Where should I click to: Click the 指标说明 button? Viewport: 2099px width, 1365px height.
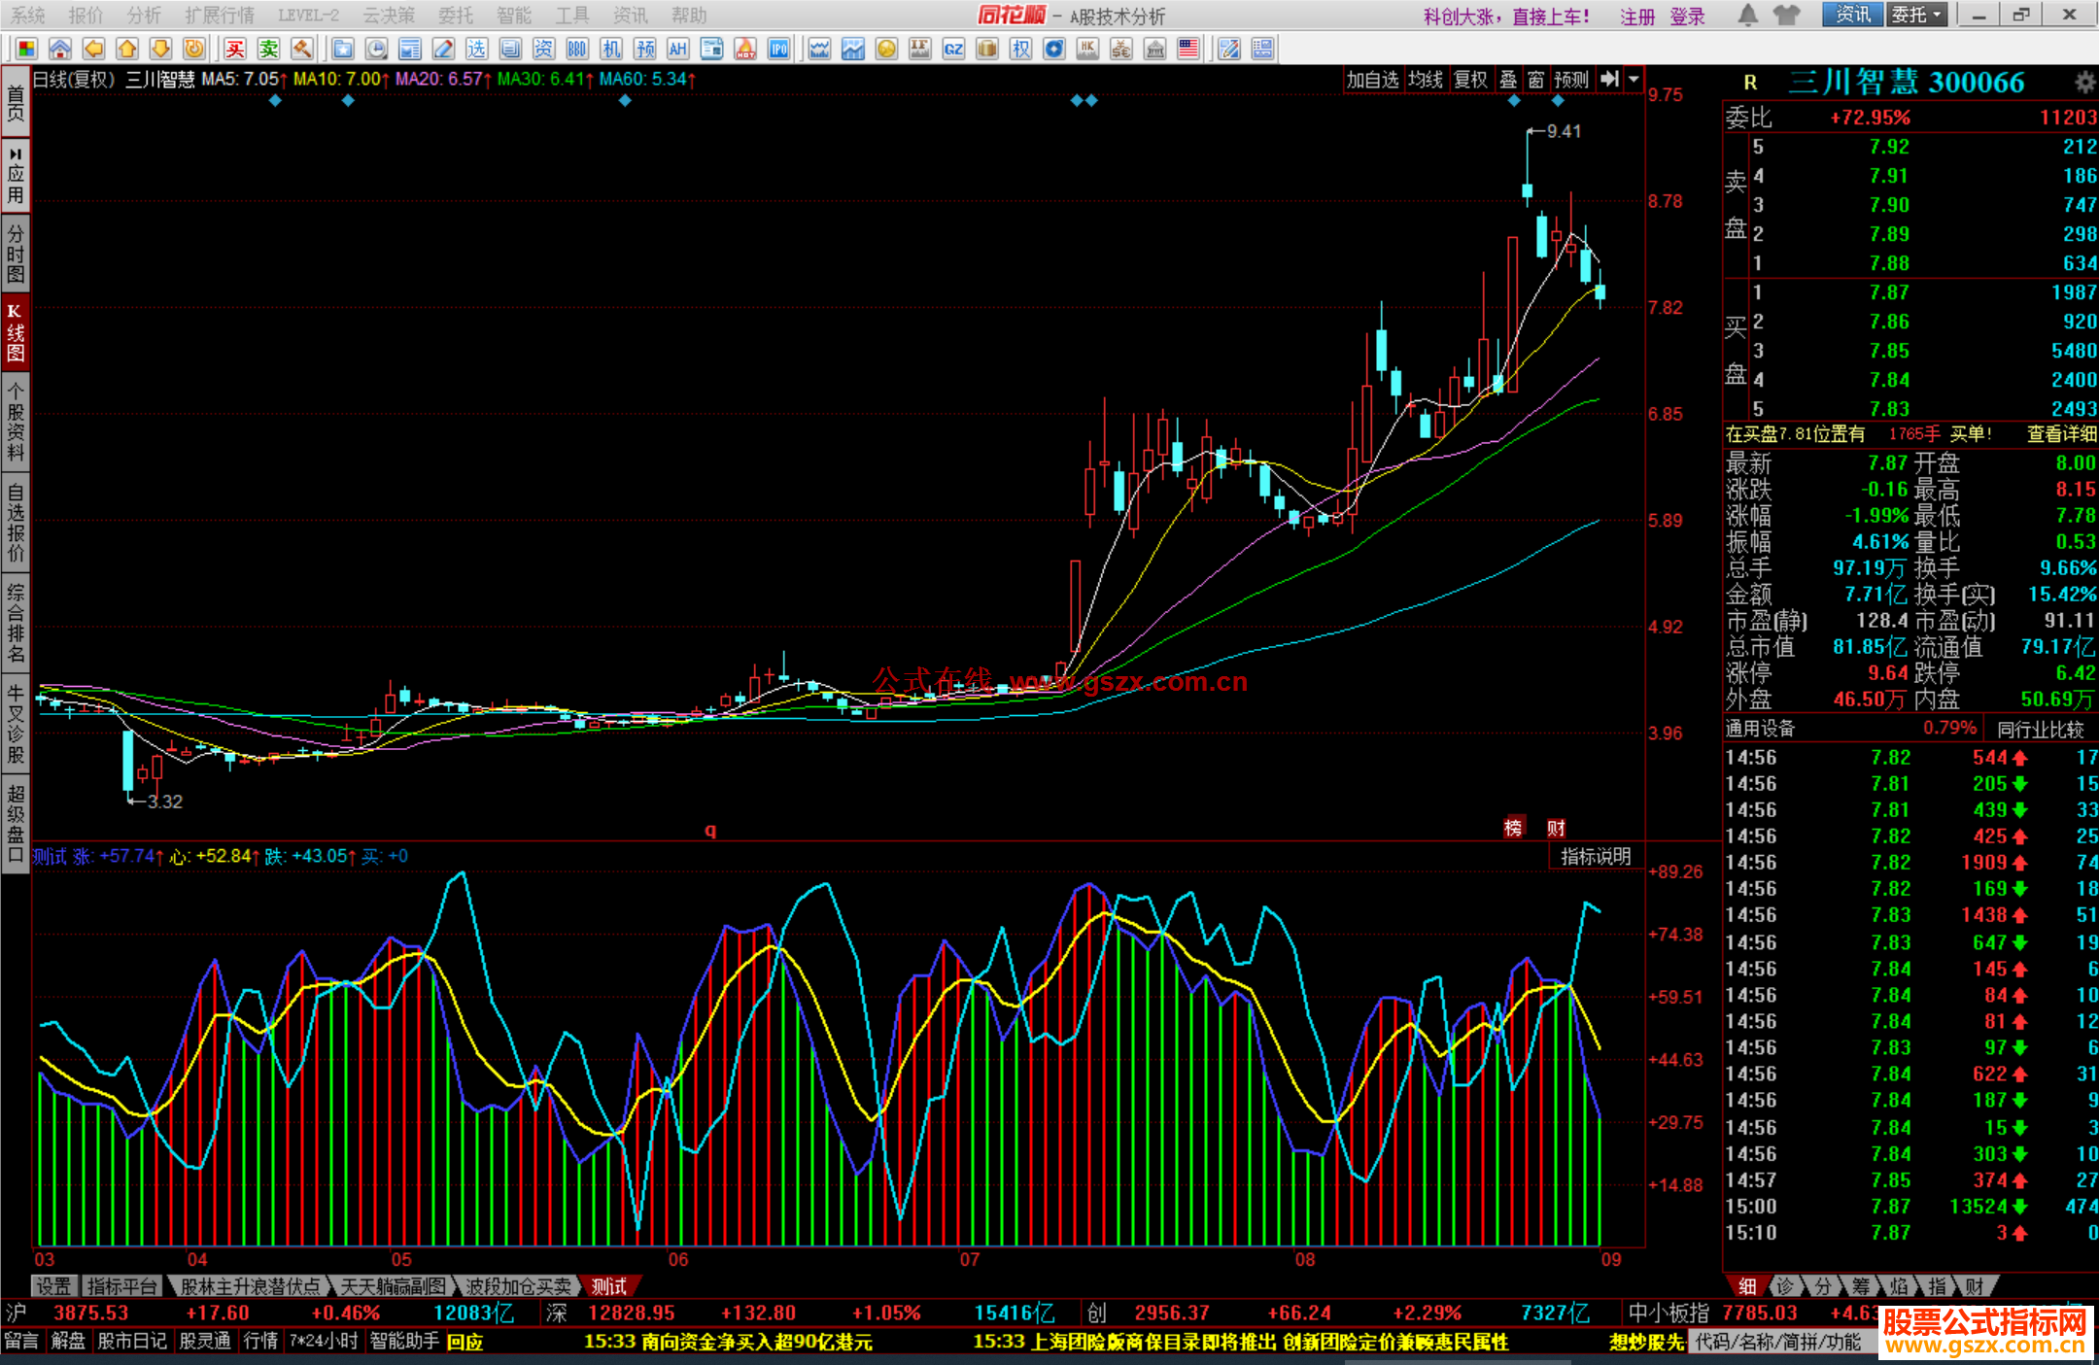pyautogui.click(x=1595, y=856)
